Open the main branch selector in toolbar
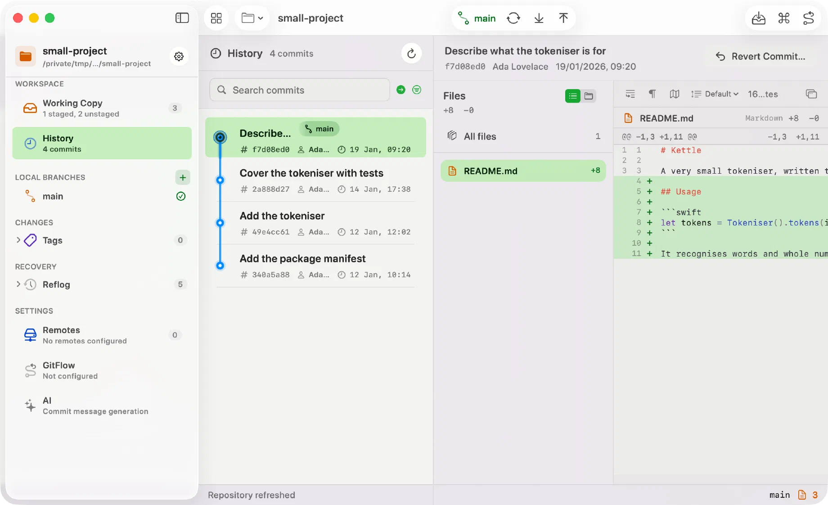 click(x=477, y=18)
